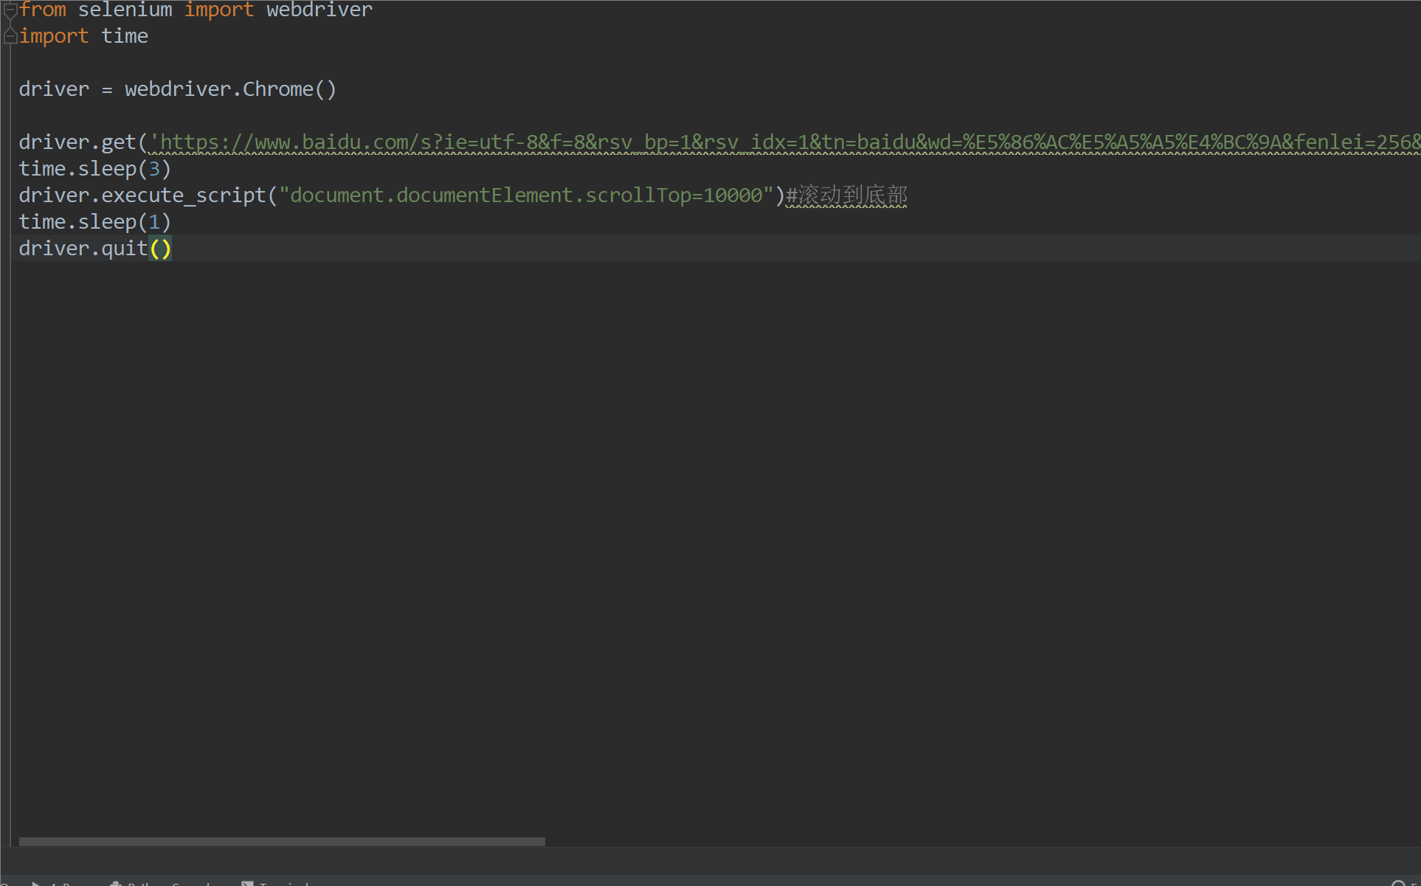Open the Event Log icon at bottom right
Viewport: 1421px width, 886px height.
pyautogui.click(x=1398, y=883)
